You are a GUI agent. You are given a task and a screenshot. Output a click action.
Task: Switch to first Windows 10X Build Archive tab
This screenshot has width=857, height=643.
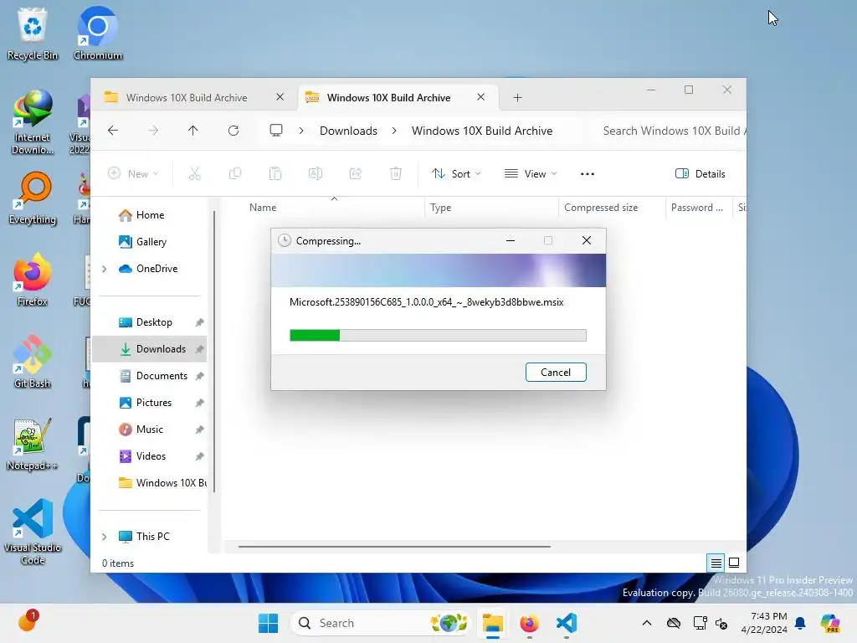coord(186,98)
